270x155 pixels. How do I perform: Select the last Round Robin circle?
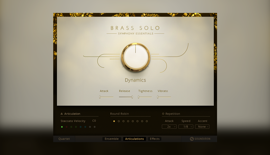(147, 121)
